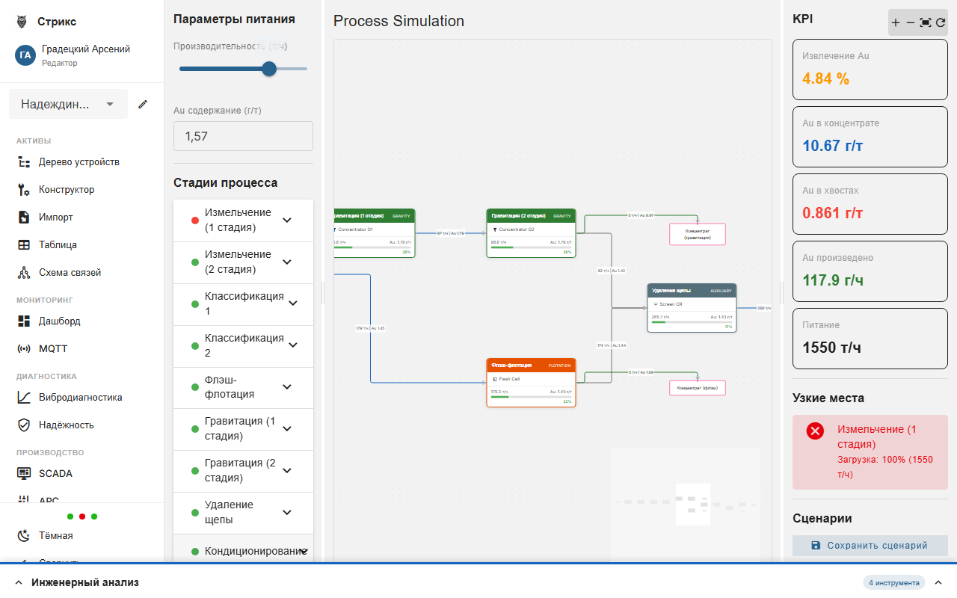Select Дерево устройств menu item
This screenshot has width=957, height=598.
(79, 162)
